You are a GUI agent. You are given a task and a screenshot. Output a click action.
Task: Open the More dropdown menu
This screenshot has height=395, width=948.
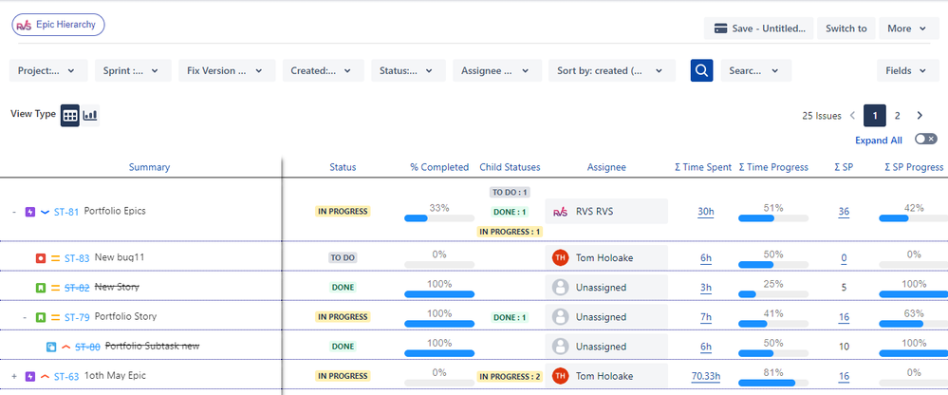[x=909, y=28]
